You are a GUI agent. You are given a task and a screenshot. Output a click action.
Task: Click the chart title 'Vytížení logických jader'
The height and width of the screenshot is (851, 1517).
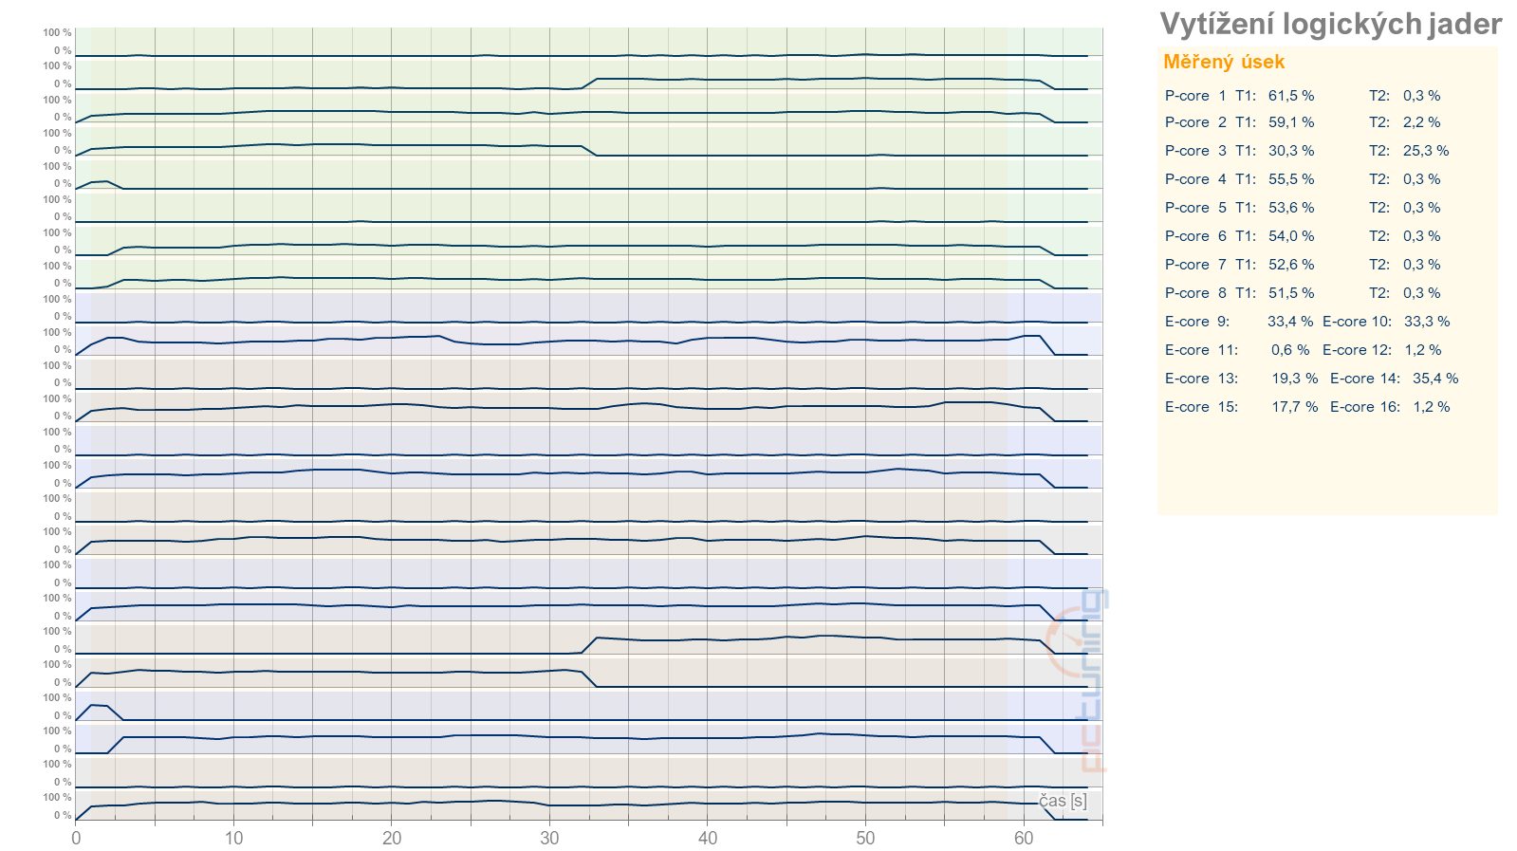(x=1330, y=24)
